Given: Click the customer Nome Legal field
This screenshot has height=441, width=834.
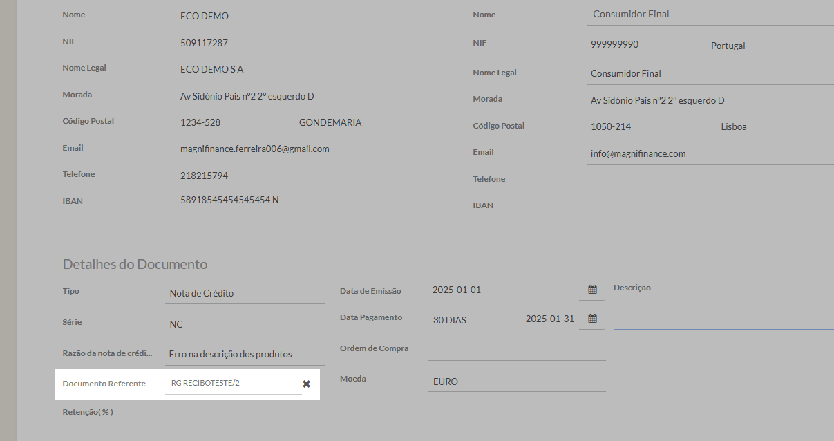Looking at the screenshot, I should click(710, 73).
